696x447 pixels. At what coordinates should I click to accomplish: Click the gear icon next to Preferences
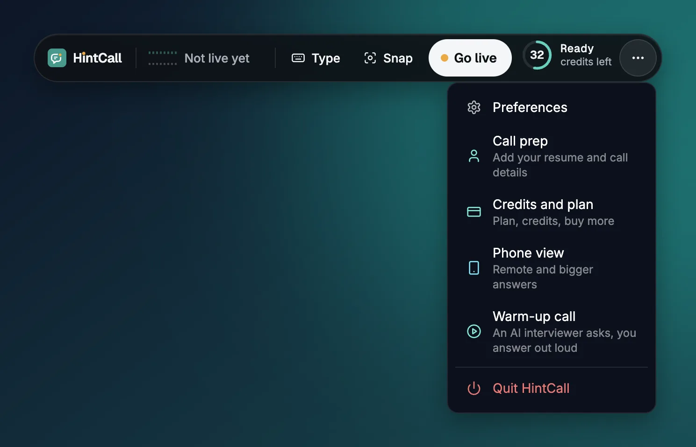coord(474,107)
